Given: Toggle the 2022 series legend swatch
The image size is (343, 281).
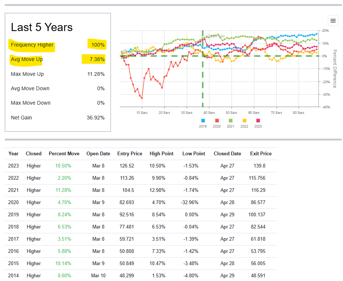Looking at the screenshot, I should 244,121.
